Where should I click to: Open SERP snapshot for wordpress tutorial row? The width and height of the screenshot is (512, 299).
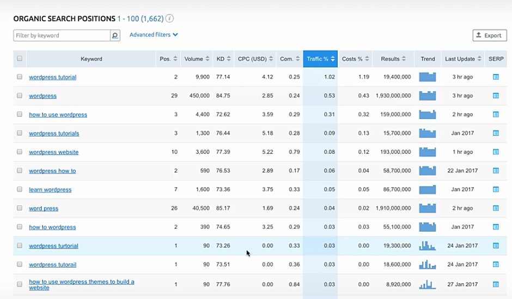tap(496, 77)
